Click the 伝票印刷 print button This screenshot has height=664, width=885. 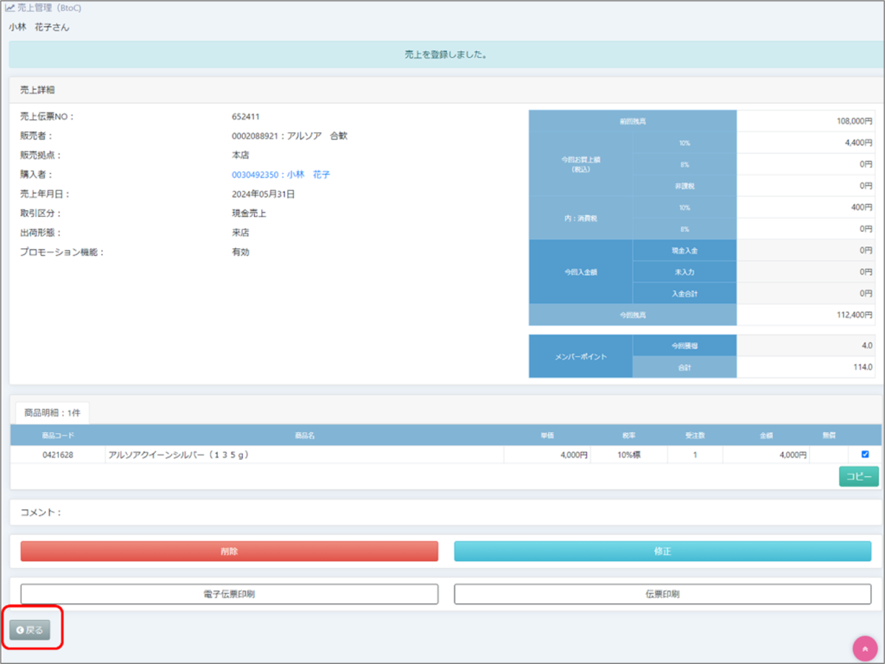click(662, 594)
